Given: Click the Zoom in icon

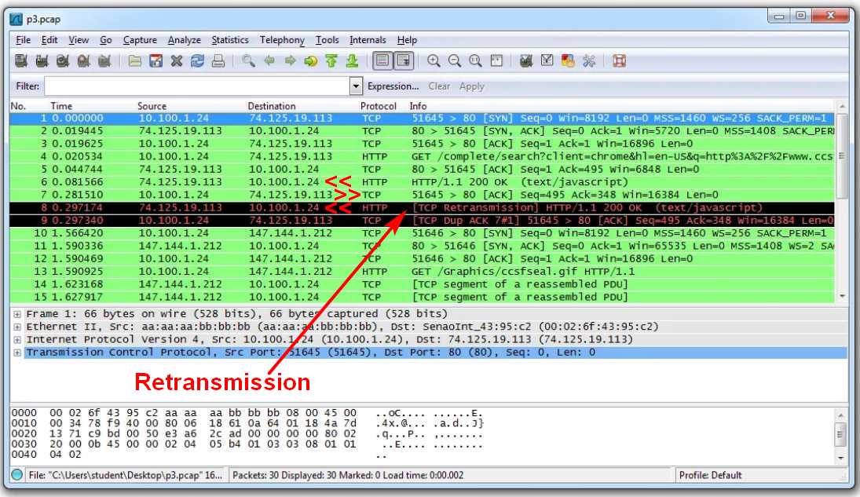Looking at the screenshot, I should (434, 60).
